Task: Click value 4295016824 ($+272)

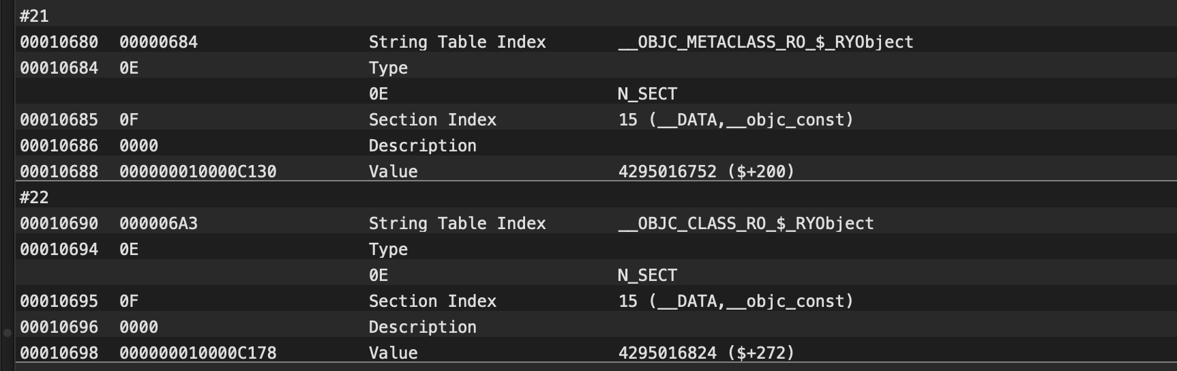Action: 706,353
